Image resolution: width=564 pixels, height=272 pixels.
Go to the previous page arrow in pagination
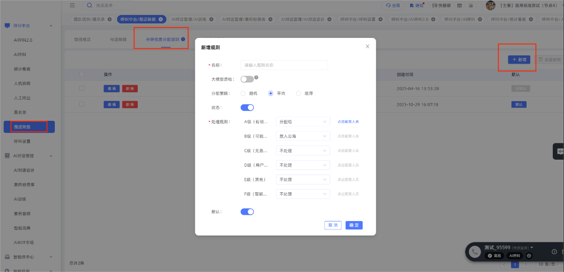coord(504,265)
